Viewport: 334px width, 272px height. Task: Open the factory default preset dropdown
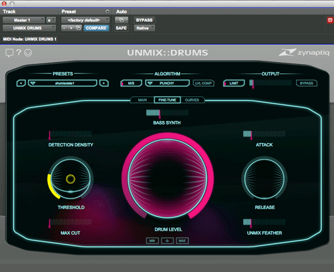[x=86, y=20]
